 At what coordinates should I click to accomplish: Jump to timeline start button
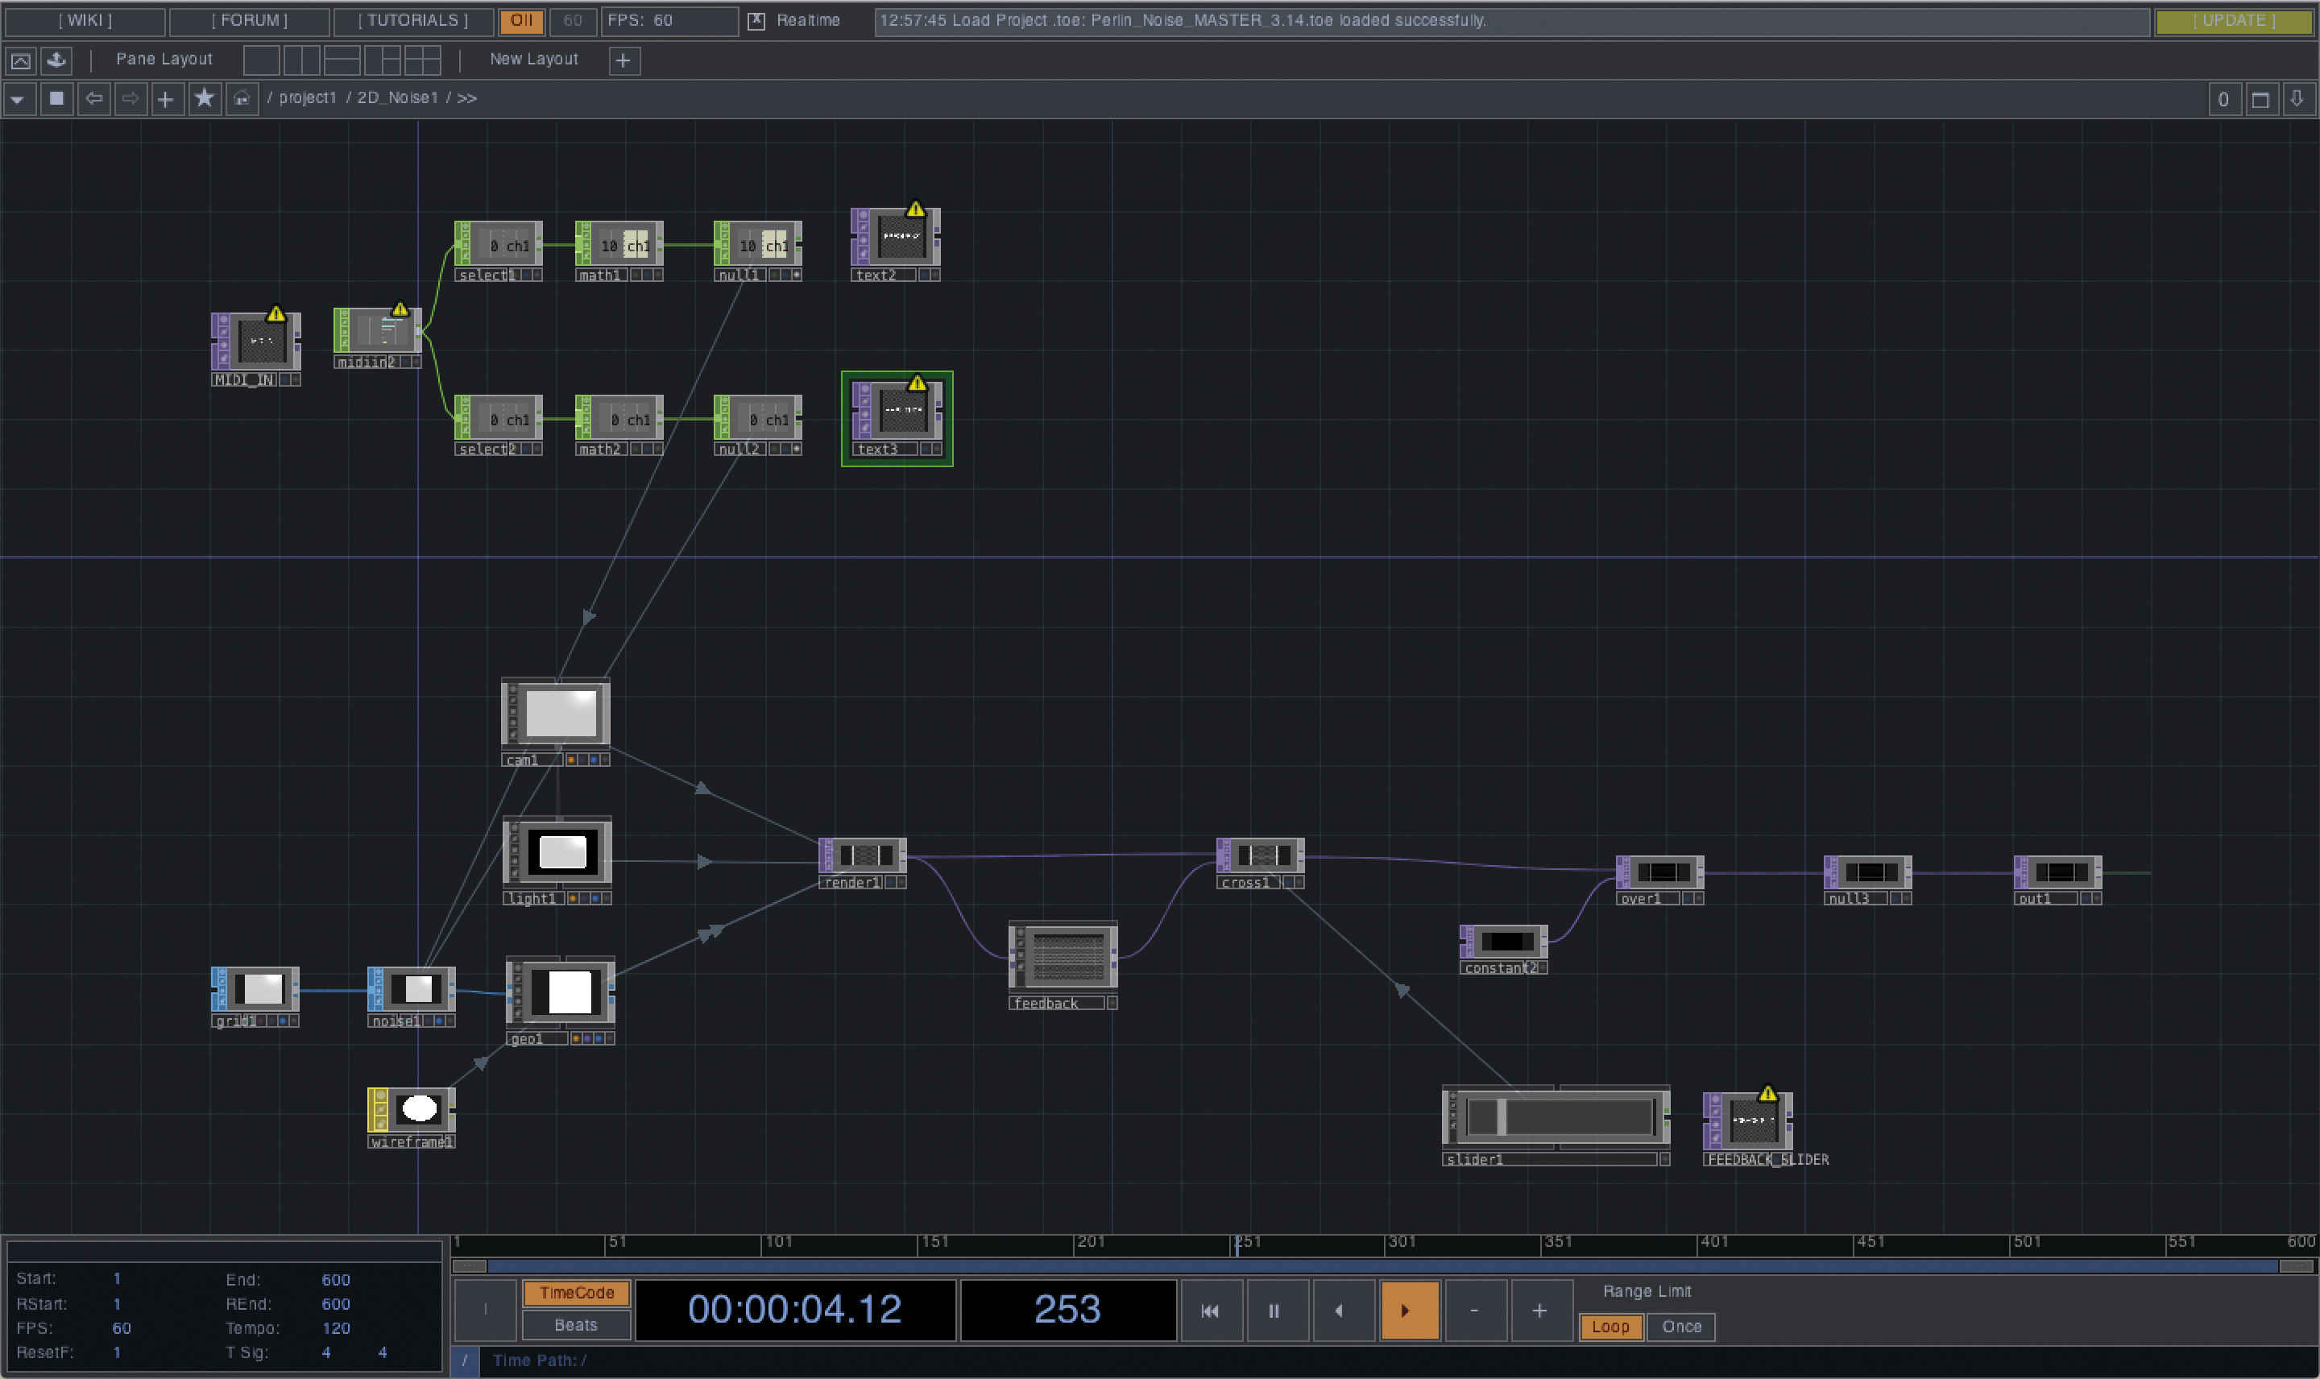click(x=1211, y=1311)
